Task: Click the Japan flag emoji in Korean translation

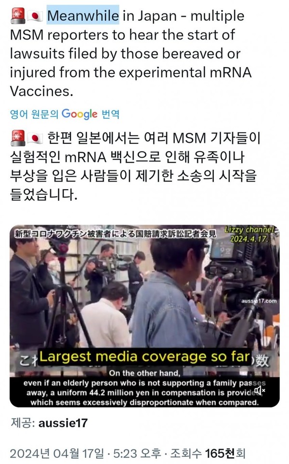Action: [x=35, y=139]
